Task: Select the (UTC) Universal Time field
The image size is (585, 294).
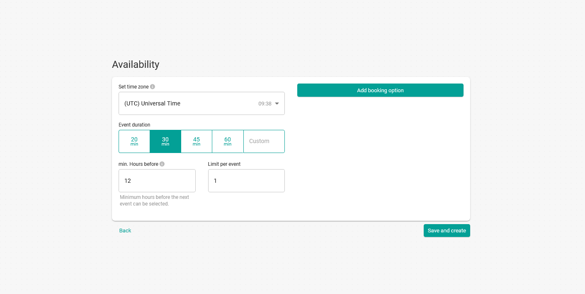Action: (201, 103)
